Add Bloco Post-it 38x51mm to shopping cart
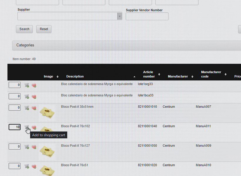 click(x=27, y=108)
